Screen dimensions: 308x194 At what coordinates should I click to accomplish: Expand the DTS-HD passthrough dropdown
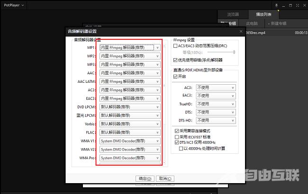(216, 121)
